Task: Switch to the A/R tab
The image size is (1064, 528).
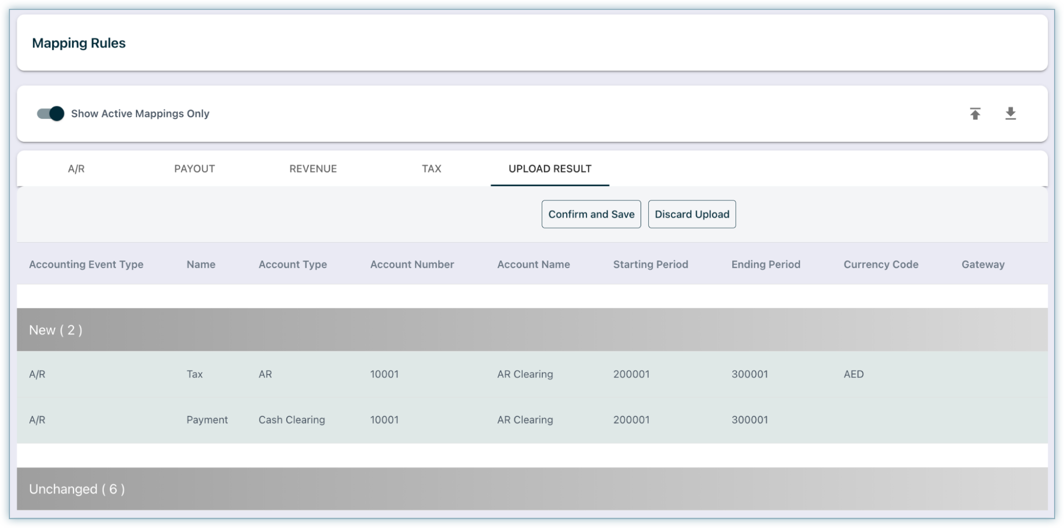Action: click(76, 169)
